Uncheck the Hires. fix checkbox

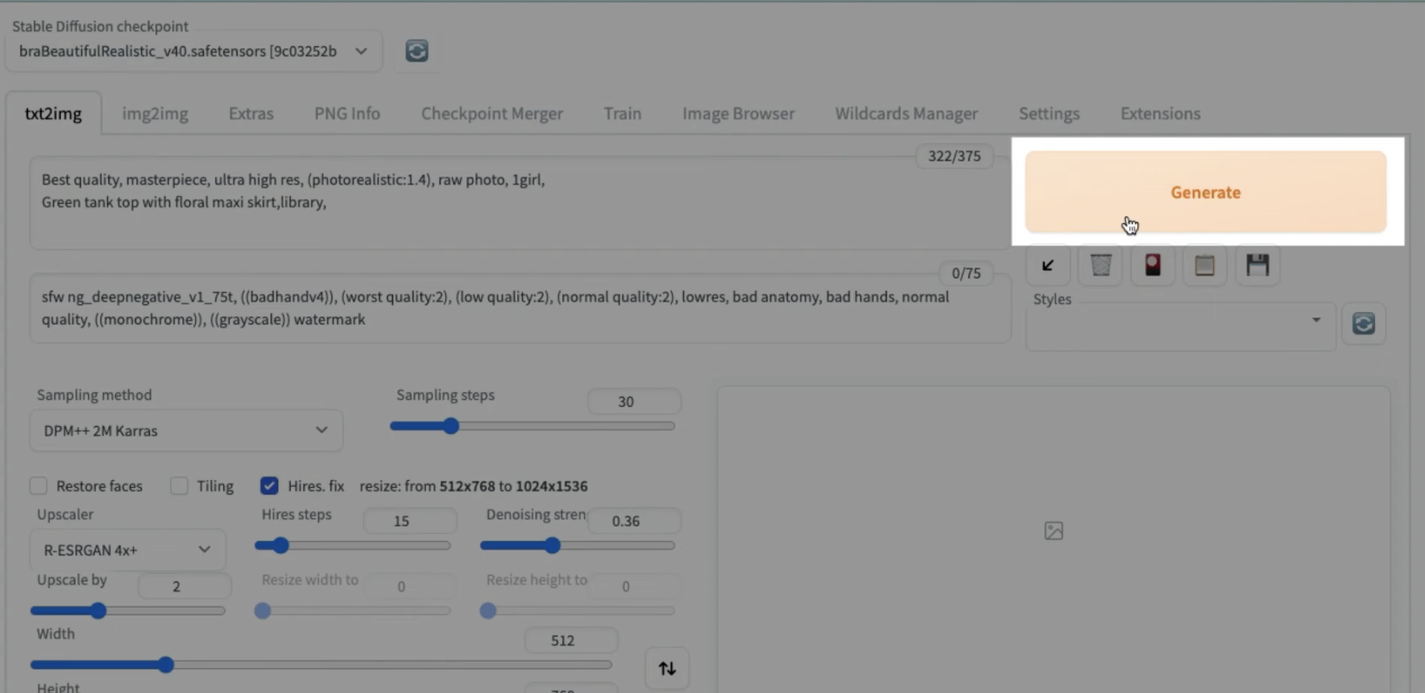coord(270,486)
